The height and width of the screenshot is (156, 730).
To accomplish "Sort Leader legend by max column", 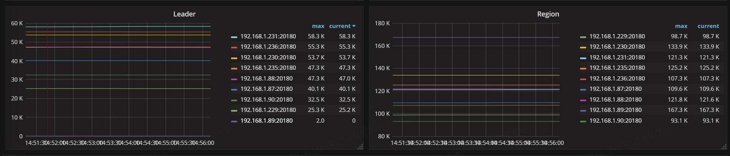I will [x=318, y=26].
